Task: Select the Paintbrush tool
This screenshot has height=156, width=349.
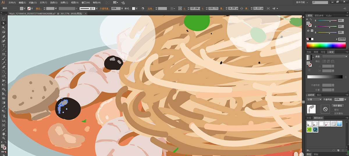Action: 4,58
